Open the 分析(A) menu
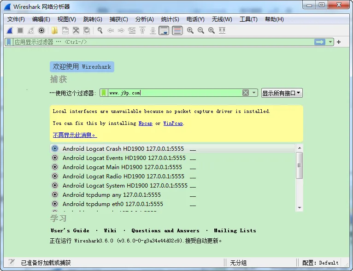This screenshot has height=271, width=353. point(145,19)
